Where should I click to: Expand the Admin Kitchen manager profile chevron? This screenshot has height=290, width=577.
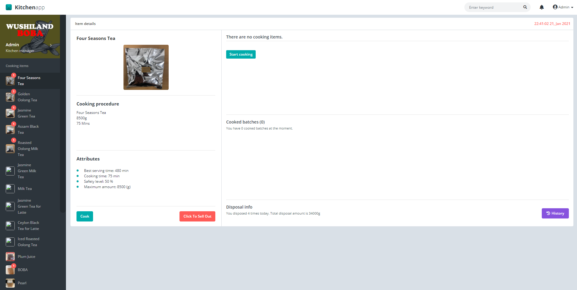[x=51, y=45]
